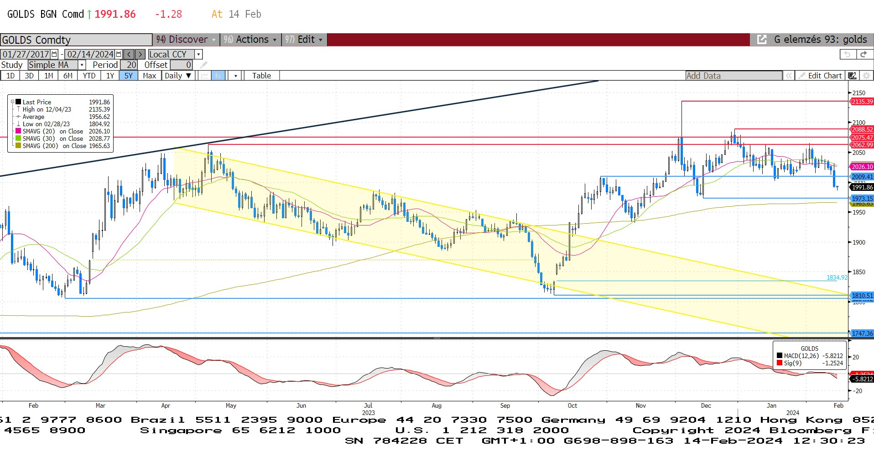
Task: Select the YTD range tab
Action: click(x=89, y=76)
